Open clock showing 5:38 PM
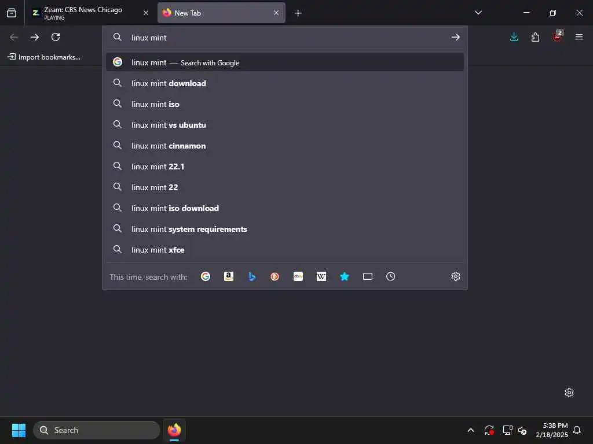 [x=552, y=430]
